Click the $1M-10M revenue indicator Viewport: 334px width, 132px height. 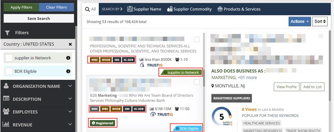pos(160,109)
